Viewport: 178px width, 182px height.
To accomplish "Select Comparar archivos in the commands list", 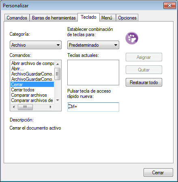I will point(29,95).
